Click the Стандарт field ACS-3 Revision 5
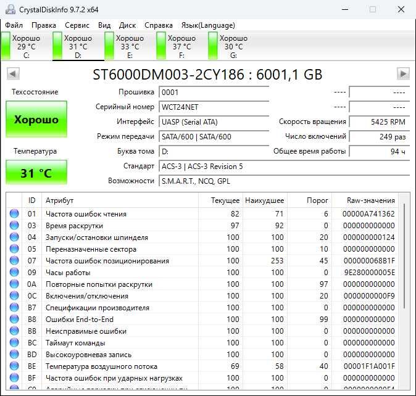 (x=284, y=167)
